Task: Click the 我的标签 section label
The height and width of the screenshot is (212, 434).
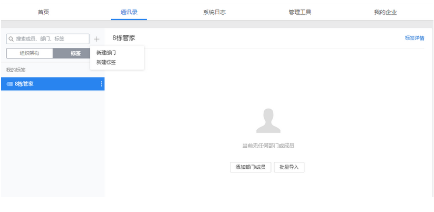Action: [x=16, y=70]
